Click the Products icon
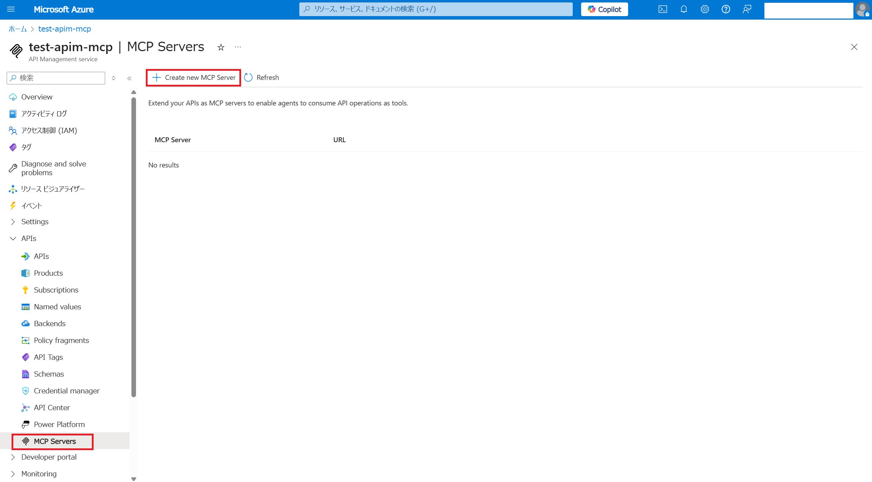The image size is (872, 482). (x=26, y=273)
